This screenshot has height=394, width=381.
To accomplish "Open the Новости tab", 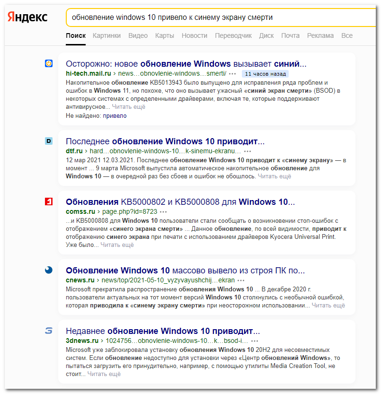I will coord(195,35).
